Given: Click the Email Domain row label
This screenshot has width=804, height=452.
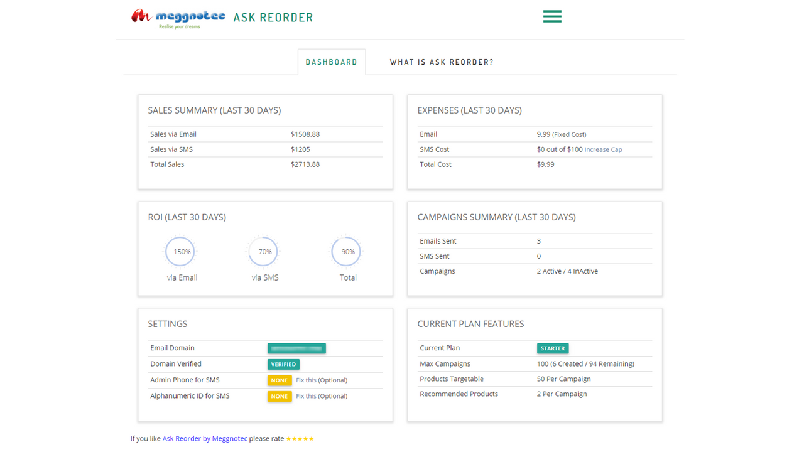Looking at the screenshot, I should [172, 348].
